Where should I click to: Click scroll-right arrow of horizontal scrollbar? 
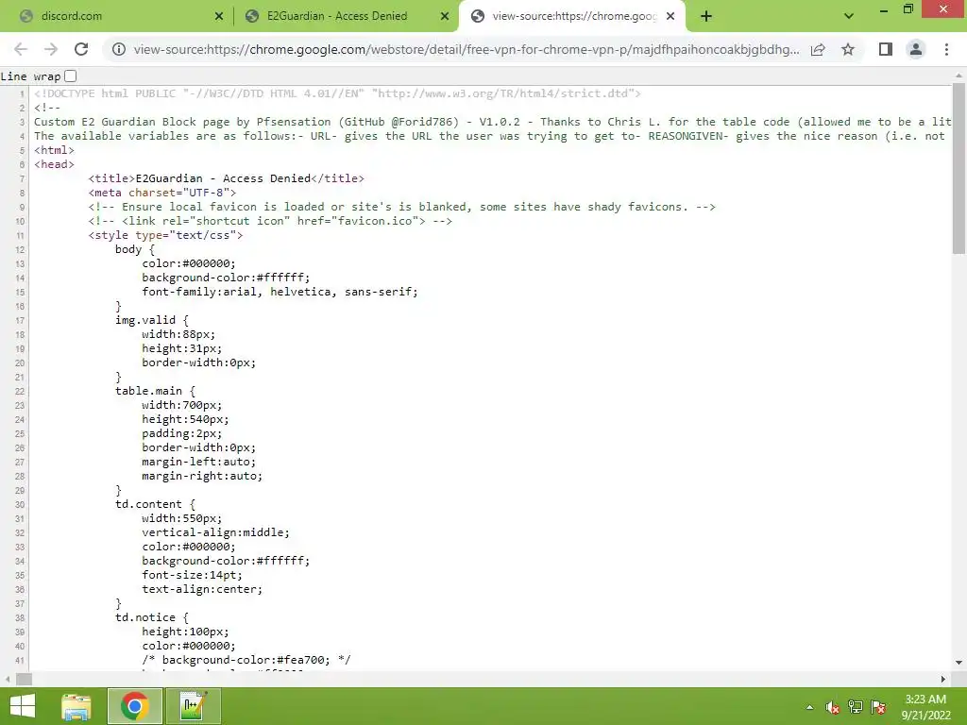click(943, 679)
